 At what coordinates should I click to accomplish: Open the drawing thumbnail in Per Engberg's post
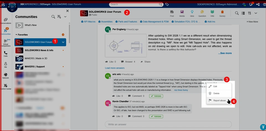coord(126,46)
